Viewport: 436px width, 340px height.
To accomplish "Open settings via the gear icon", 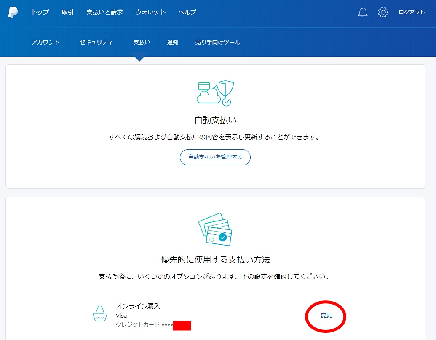I will pos(383,13).
